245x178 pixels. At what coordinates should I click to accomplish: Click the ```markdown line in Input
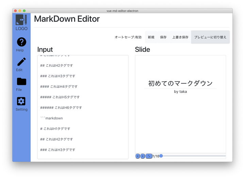click(x=51, y=118)
